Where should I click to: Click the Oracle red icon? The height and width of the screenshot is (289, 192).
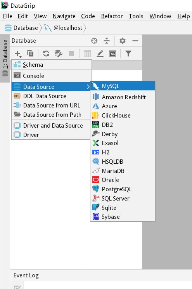(96, 180)
